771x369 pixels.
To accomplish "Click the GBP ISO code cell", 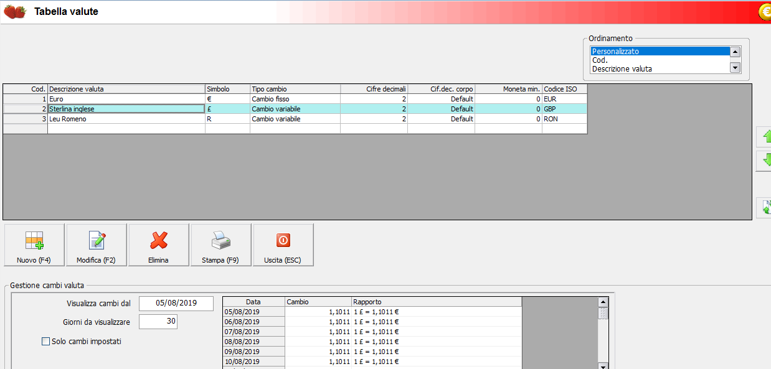I will (x=565, y=109).
